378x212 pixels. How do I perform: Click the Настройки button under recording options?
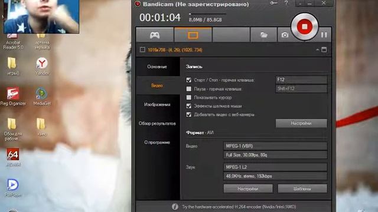[x=301, y=123]
